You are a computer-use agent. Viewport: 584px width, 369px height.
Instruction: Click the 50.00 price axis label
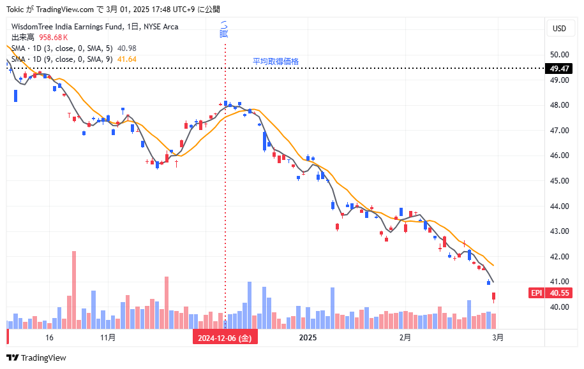point(559,55)
